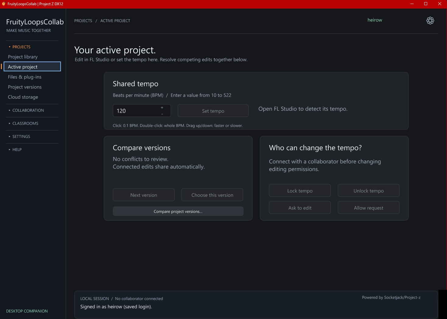The height and width of the screenshot is (319, 447).
Task: Increase BPM with the plus stepper
Action: 162,108
